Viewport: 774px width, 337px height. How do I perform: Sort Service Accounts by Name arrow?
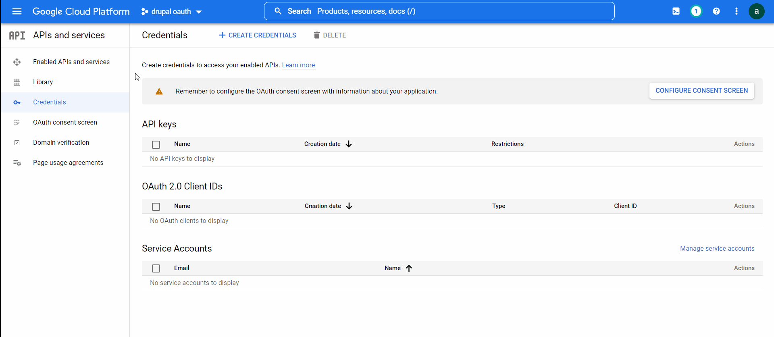point(409,268)
